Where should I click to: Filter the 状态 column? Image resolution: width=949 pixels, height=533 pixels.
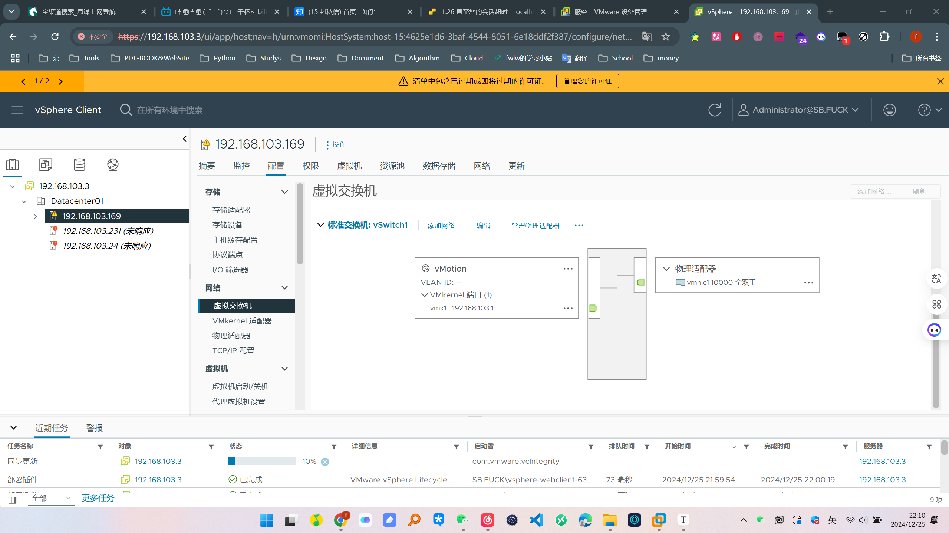pos(334,447)
